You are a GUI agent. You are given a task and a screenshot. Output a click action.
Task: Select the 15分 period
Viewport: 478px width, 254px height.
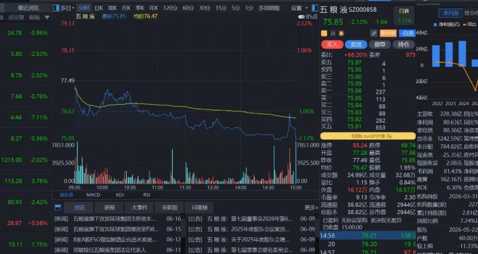[221, 8]
